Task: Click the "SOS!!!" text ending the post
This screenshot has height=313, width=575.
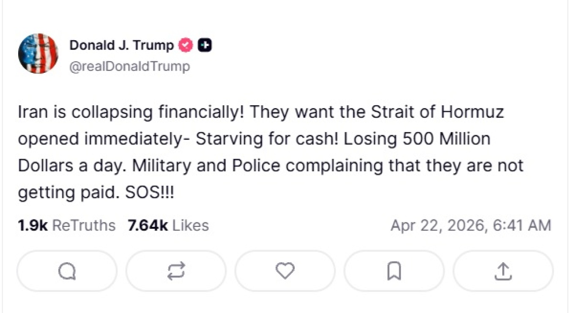Action: pos(150,192)
